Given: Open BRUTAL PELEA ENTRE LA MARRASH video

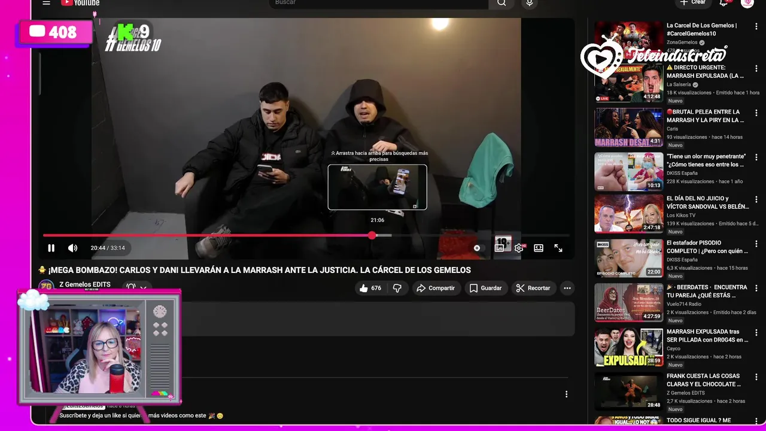Looking at the screenshot, I should [705, 116].
